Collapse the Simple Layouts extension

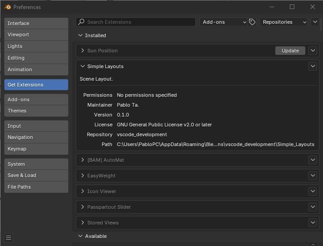point(82,66)
